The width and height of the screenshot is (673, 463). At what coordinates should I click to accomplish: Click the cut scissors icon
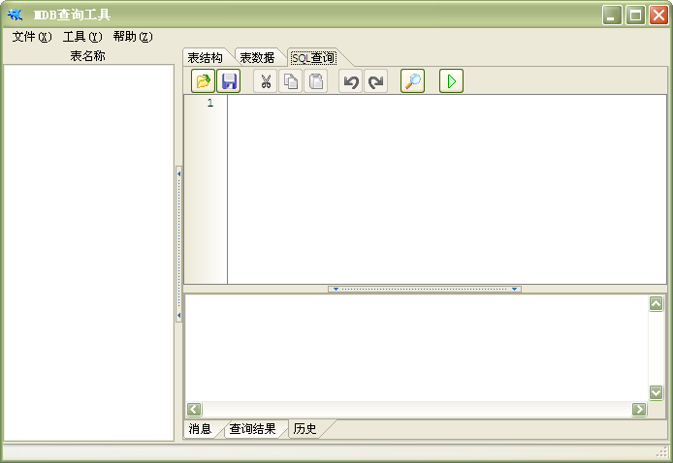(x=265, y=81)
